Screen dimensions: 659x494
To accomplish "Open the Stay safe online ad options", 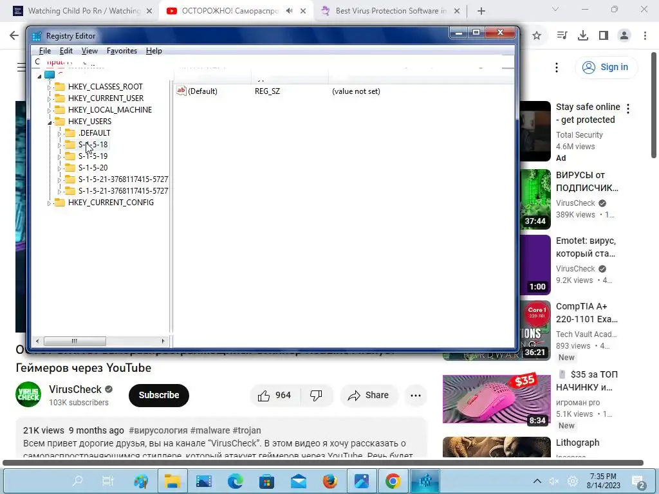I will pos(628,109).
